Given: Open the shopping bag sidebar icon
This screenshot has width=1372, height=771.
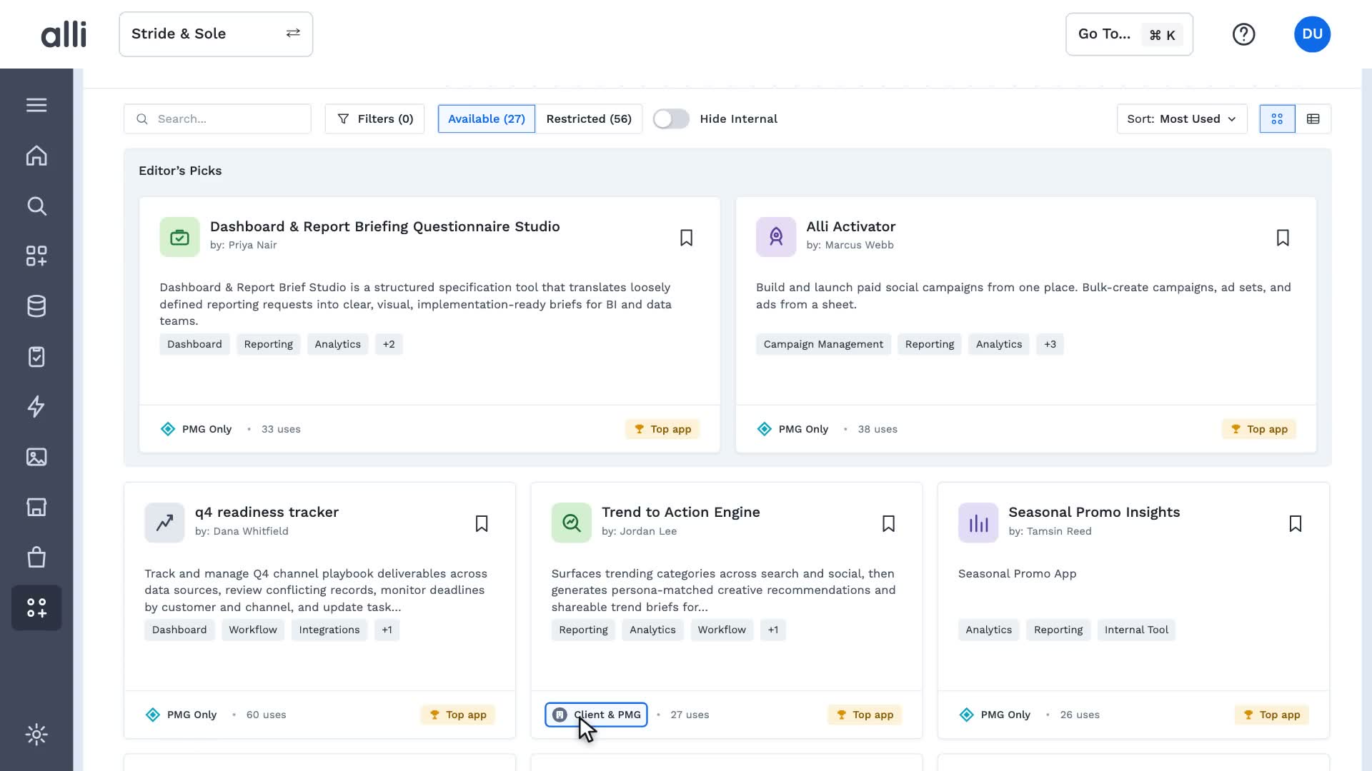Looking at the screenshot, I should tap(36, 557).
